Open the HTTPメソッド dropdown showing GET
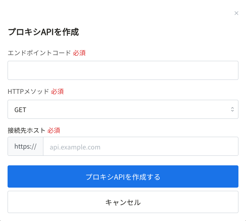The image size is (246, 221). coord(123,109)
